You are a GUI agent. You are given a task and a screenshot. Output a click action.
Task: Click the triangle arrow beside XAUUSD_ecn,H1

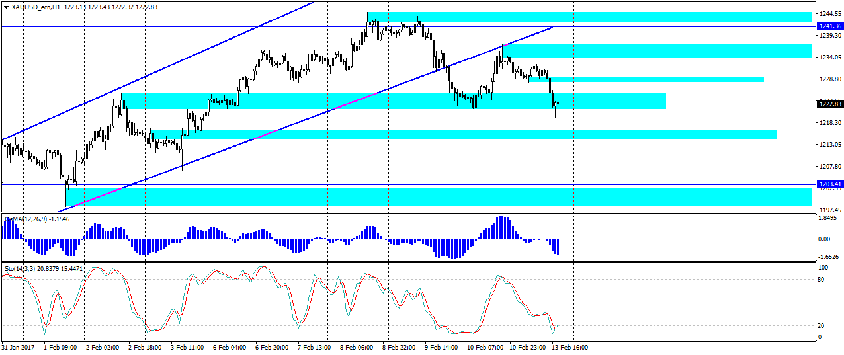(x=6, y=7)
